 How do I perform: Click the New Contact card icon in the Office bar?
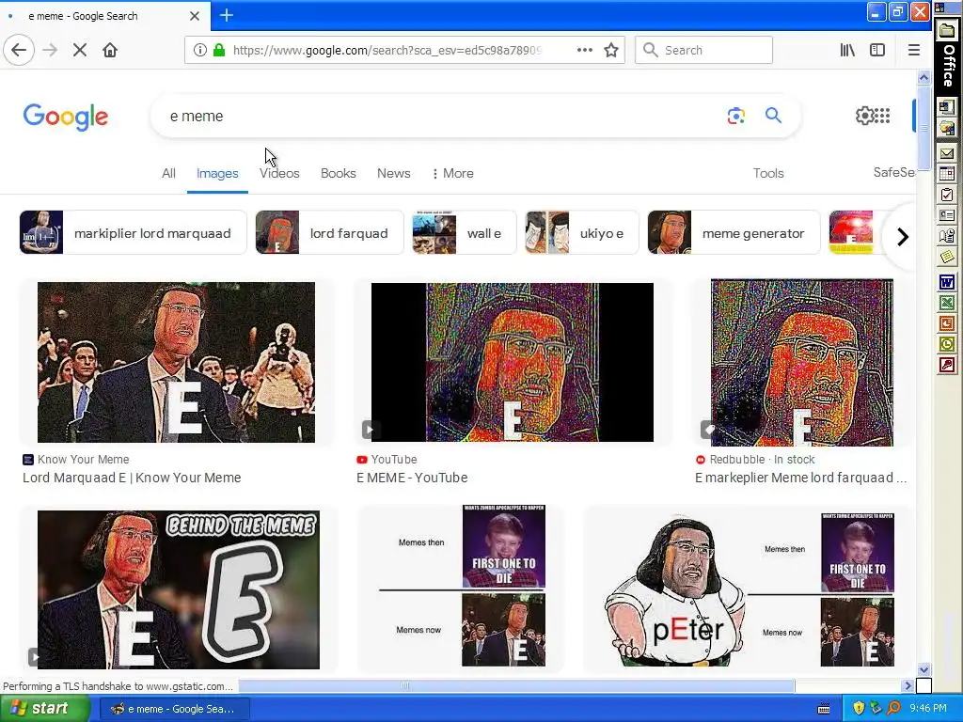[x=947, y=215]
